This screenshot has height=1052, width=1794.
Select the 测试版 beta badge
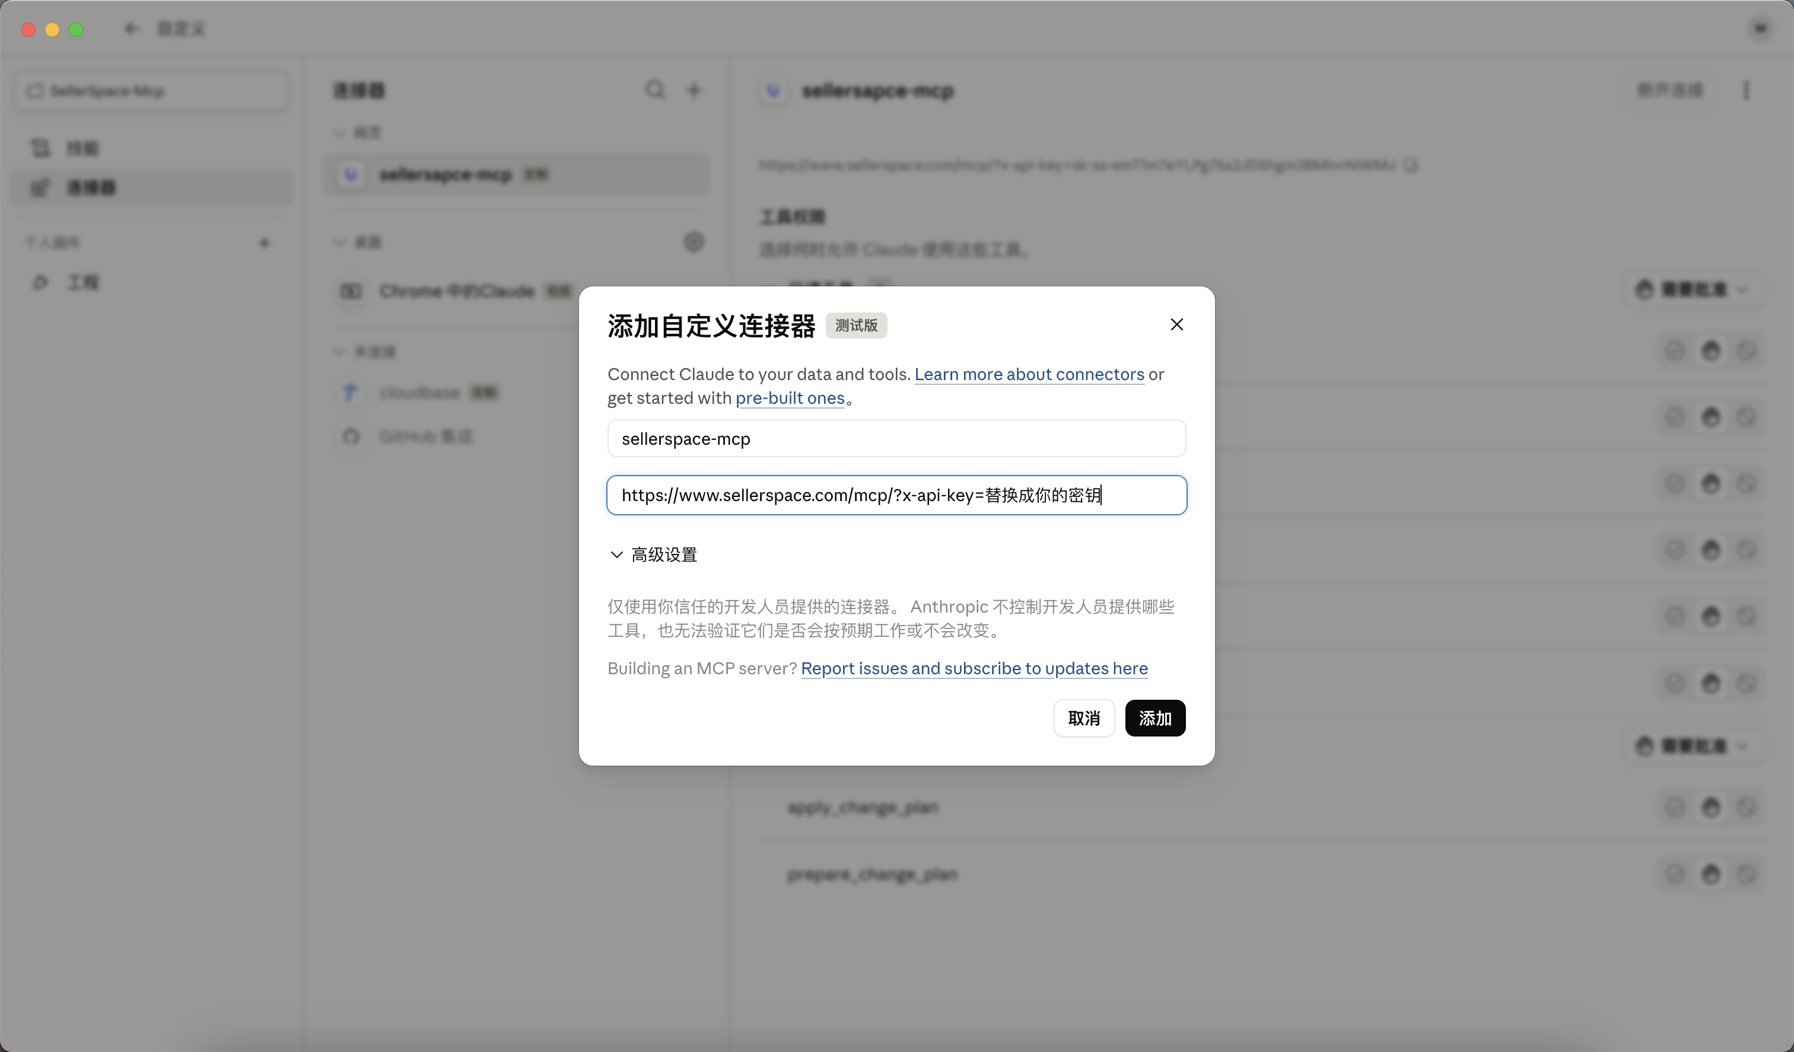click(855, 326)
